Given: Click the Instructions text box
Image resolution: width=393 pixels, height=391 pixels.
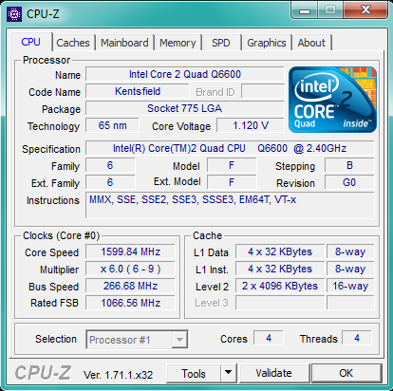Looking at the screenshot, I should coord(230,205).
